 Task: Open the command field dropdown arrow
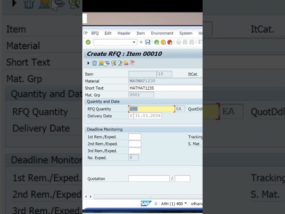coord(134,42)
